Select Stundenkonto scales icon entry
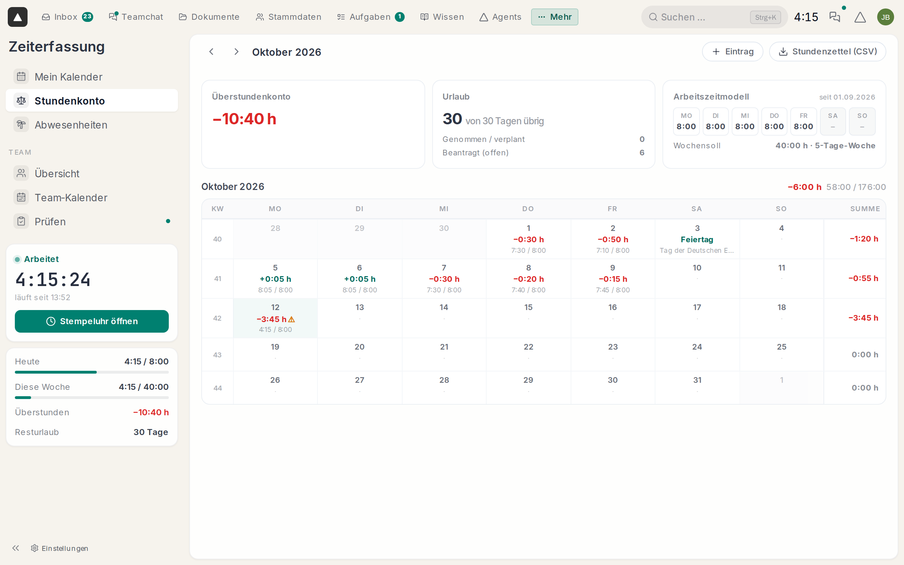904x565 pixels. point(91,101)
